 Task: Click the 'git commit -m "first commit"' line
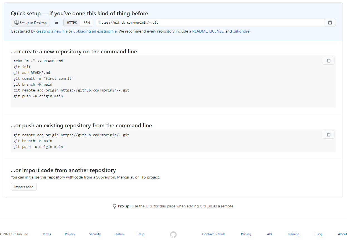coord(43,78)
